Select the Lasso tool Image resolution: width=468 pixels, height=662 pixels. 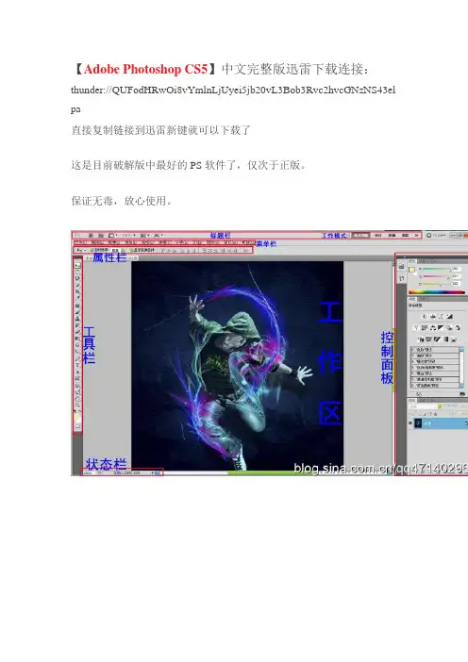(77, 278)
